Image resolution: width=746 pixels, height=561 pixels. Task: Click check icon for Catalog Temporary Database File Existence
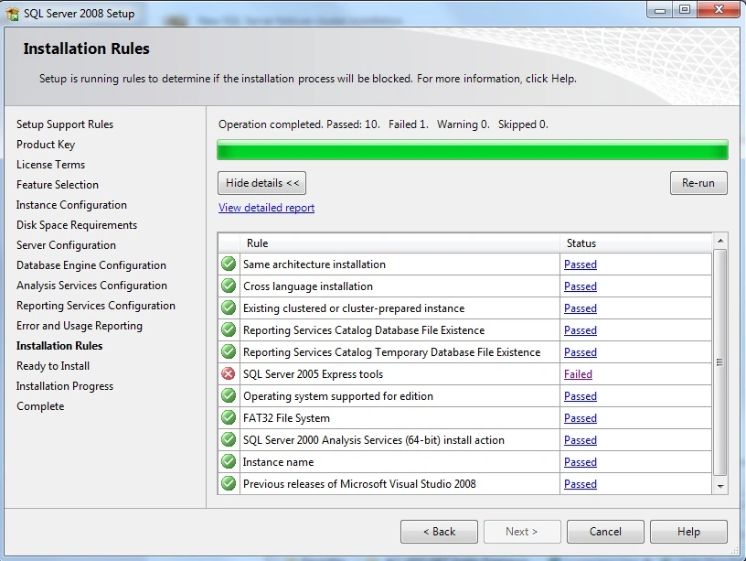[x=229, y=351]
